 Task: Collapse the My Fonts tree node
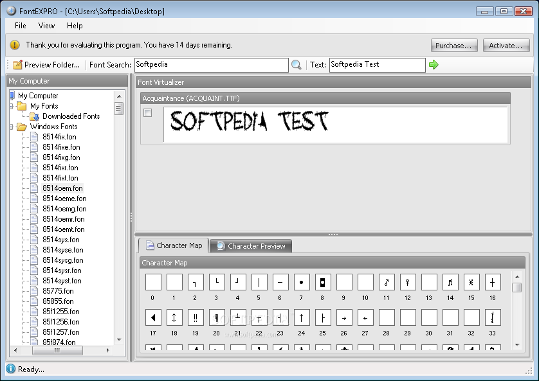tap(12, 106)
